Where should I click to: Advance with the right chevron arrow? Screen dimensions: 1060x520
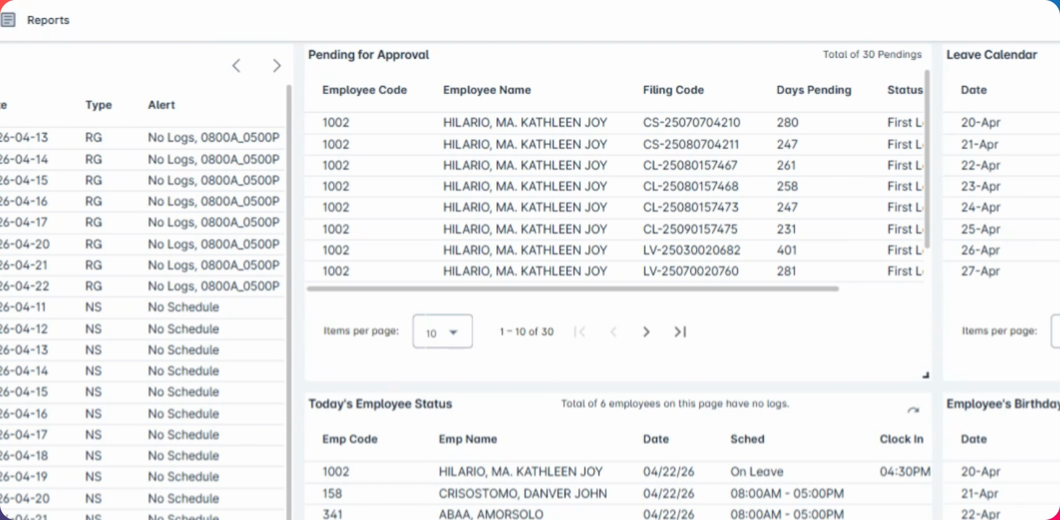pyautogui.click(x=277, y=66)
